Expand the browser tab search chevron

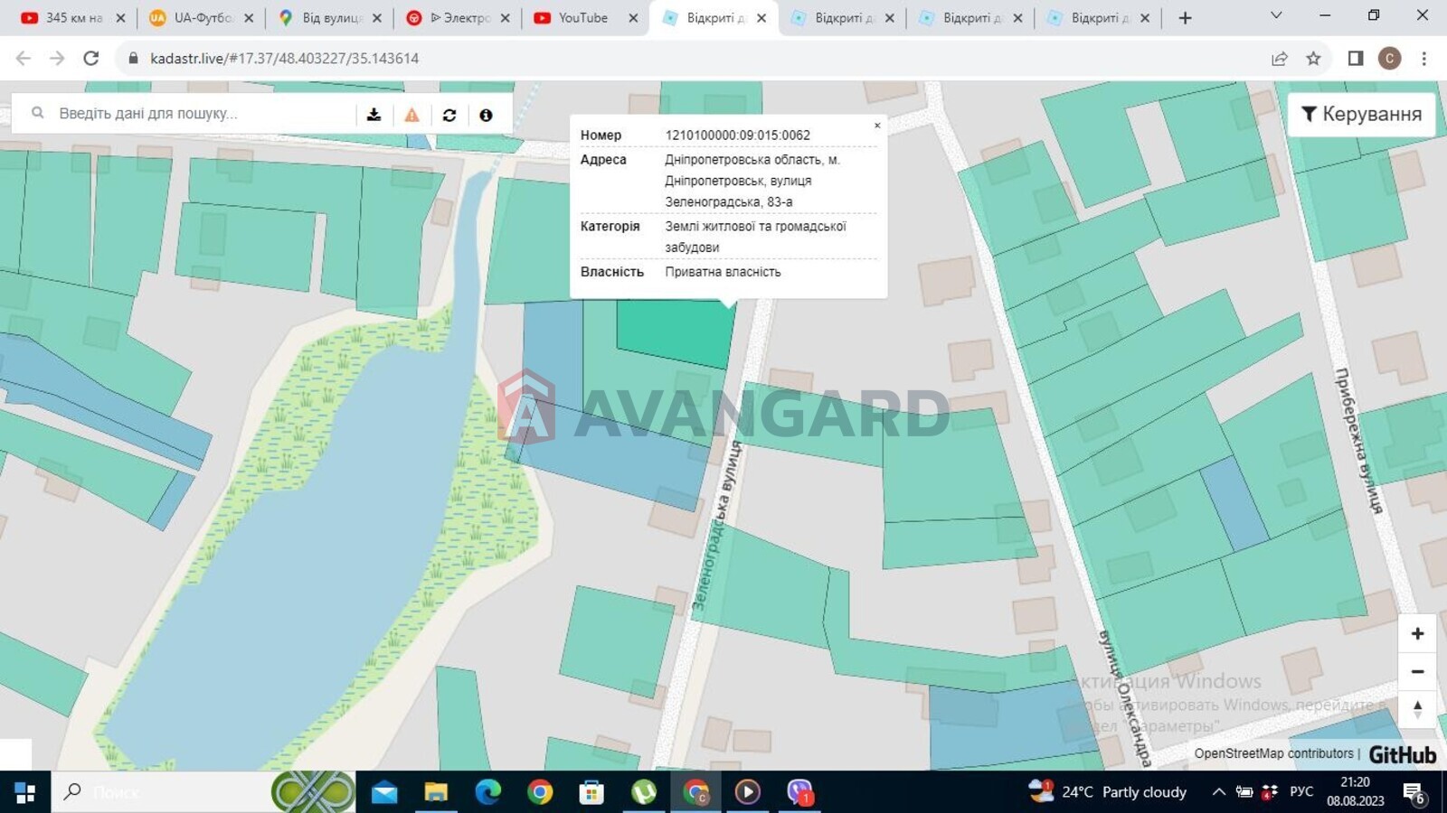click(x=1275, y=16)
